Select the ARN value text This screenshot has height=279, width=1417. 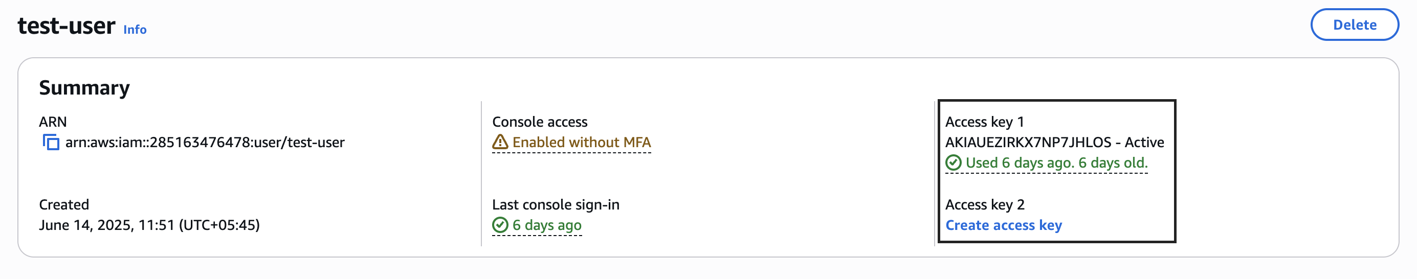pyautogui.click(x=205, y=142)
